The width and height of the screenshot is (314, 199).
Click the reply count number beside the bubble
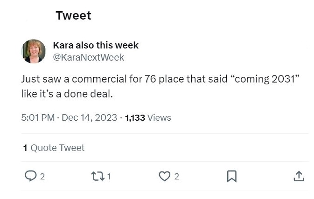42,177
